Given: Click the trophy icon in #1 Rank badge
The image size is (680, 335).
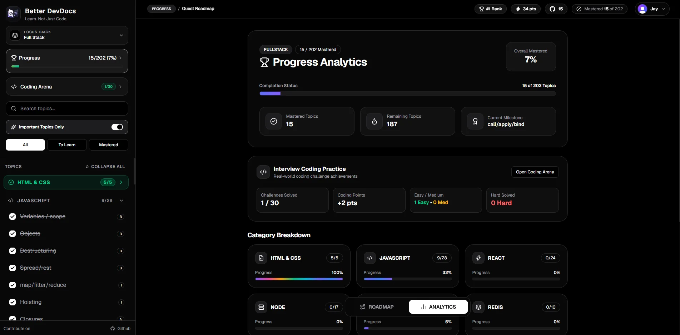Looking at the screenshot, I should [482, 9].
